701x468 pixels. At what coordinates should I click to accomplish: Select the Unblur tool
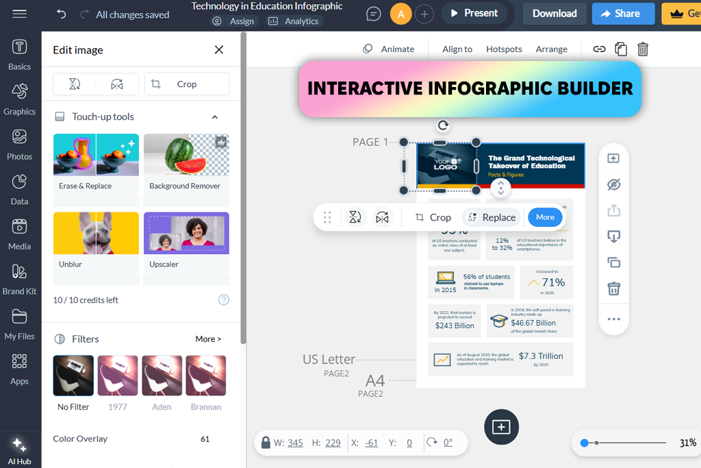click(x=96, y=243)
